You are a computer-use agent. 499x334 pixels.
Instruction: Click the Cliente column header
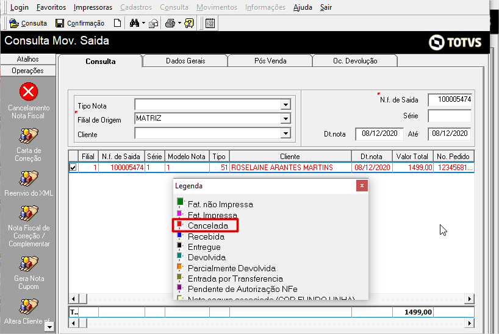coord(290,157)
